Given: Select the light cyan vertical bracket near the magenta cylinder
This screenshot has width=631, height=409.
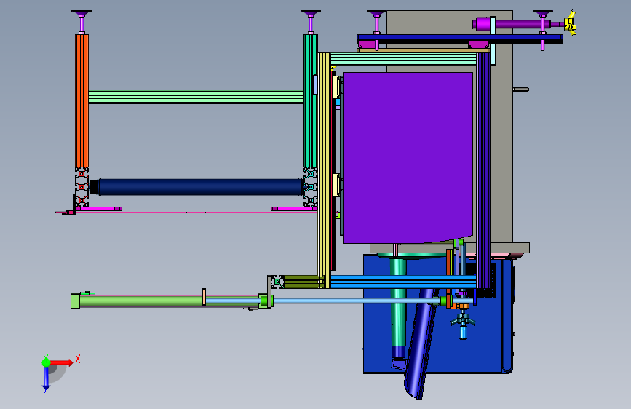Looking at the screenshot, I should (493, 41).
